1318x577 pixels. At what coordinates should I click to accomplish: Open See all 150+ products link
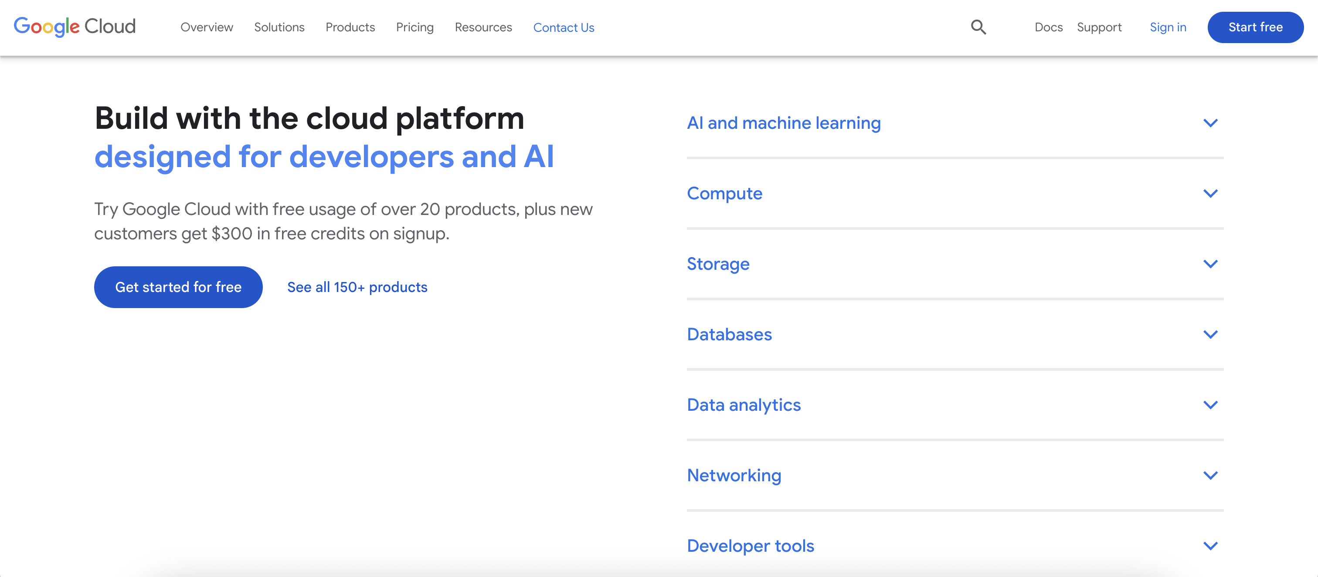[357, 287]
